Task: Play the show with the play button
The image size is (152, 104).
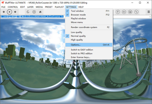Action: [x=9, y=12]
